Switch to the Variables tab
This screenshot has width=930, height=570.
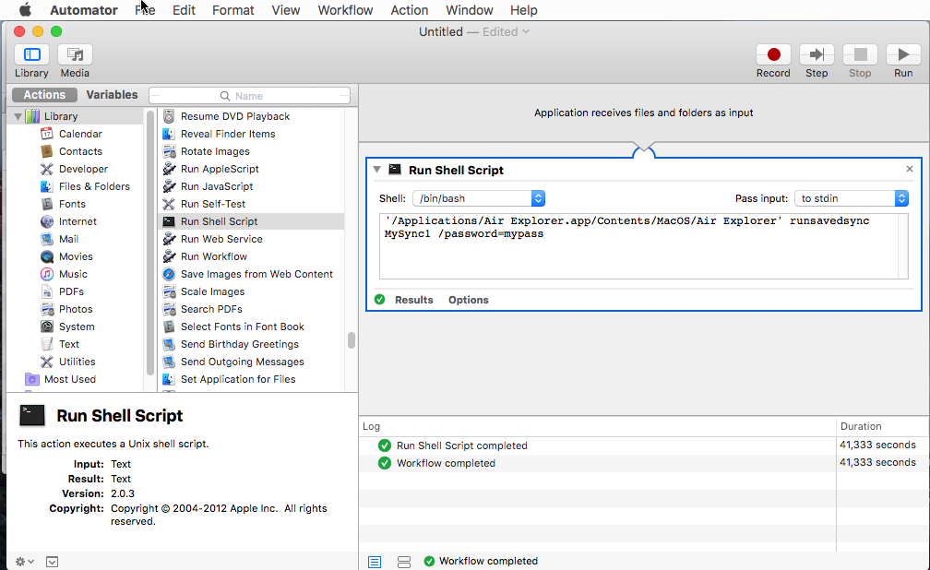(x=112, y=95)
